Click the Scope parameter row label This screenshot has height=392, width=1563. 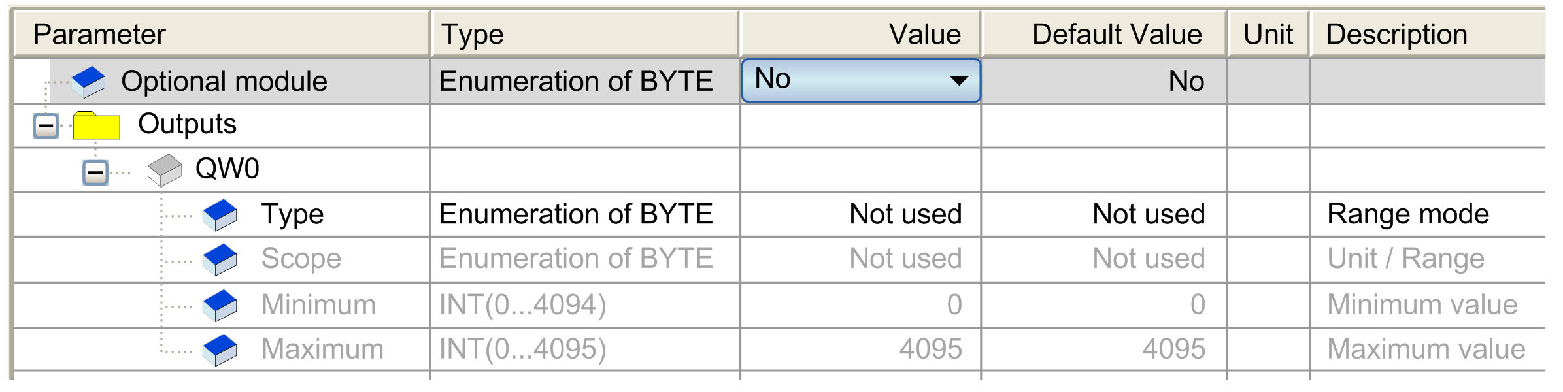(301, 259)
